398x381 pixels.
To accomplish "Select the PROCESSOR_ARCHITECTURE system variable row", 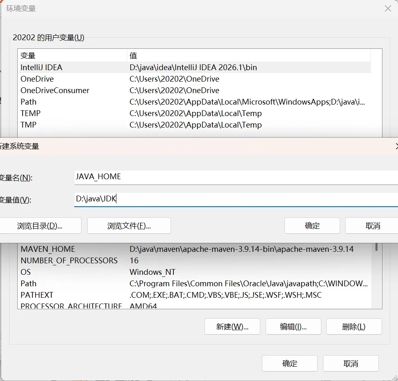I will 195,305.
